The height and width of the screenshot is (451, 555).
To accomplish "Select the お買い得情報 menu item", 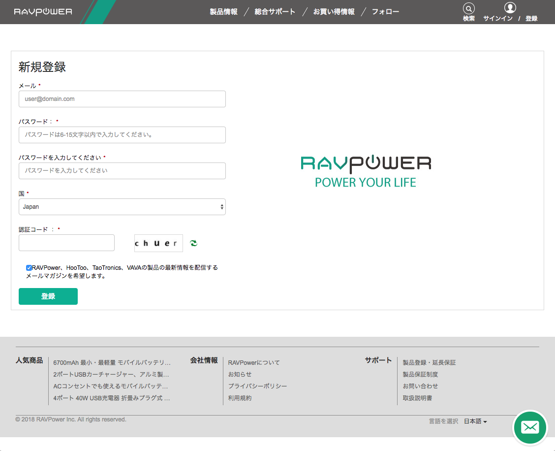I will [x=334, y=12].
